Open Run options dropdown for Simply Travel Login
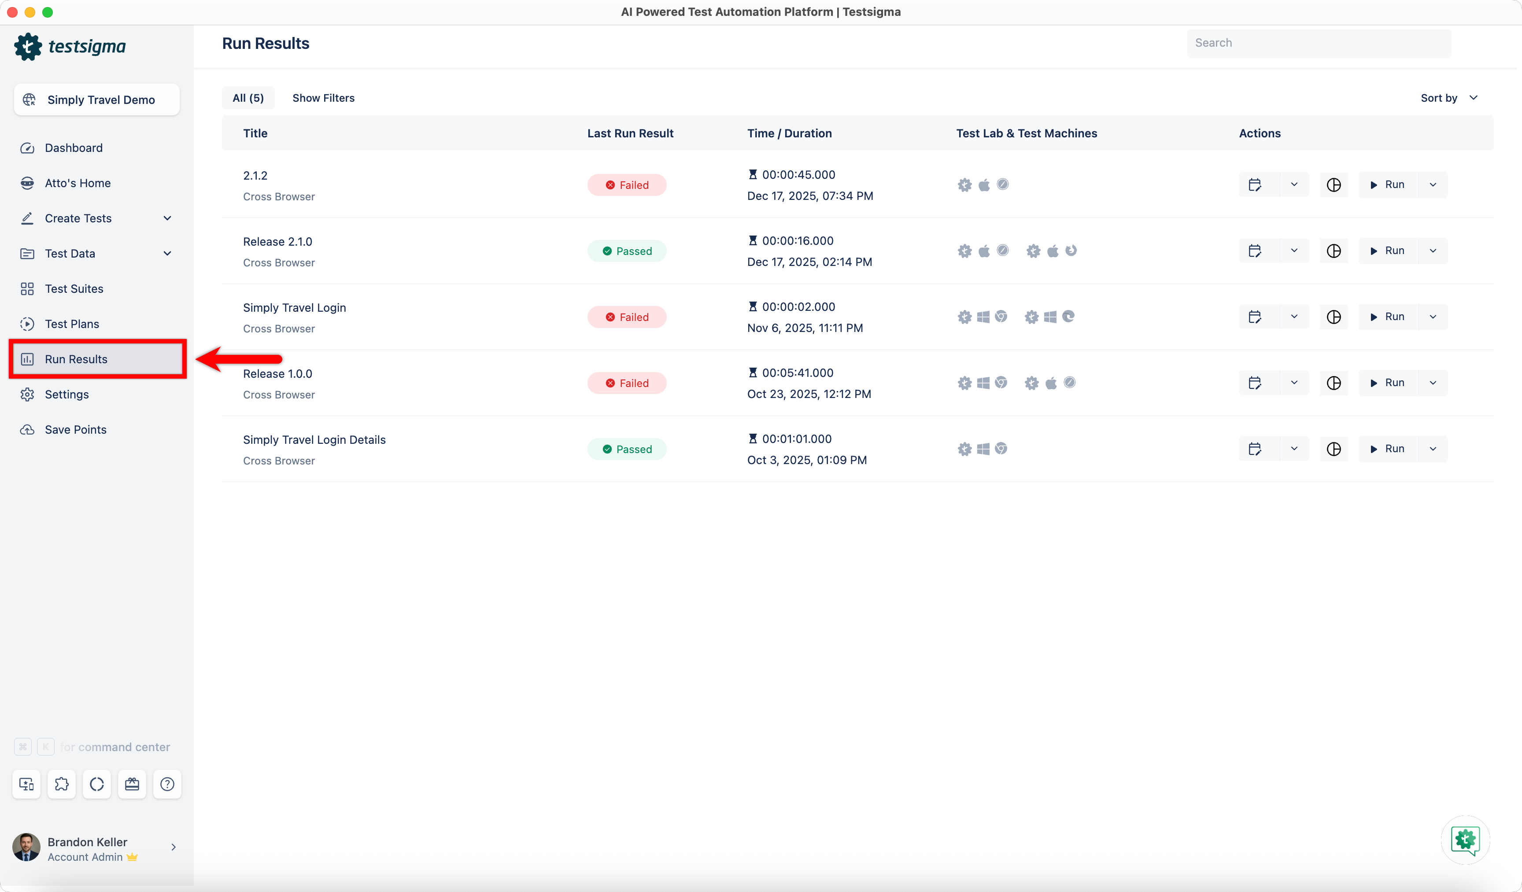Viewport: 1522px width, 892px height. (1433, 317)
